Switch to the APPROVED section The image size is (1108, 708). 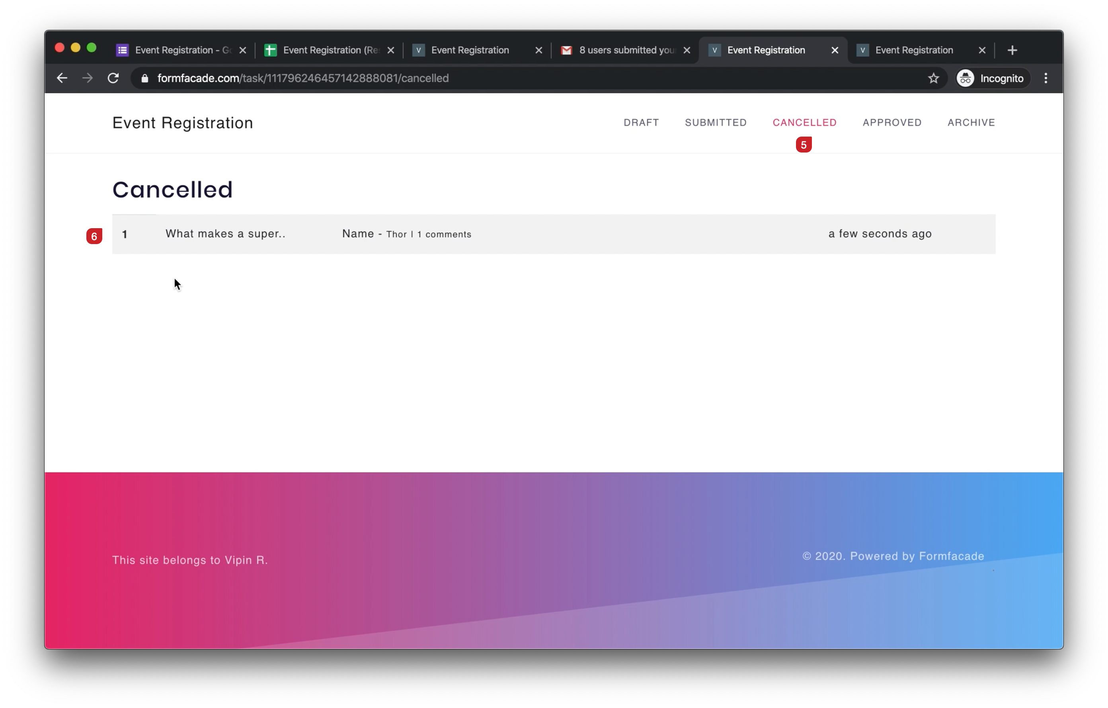pos(892,123)
